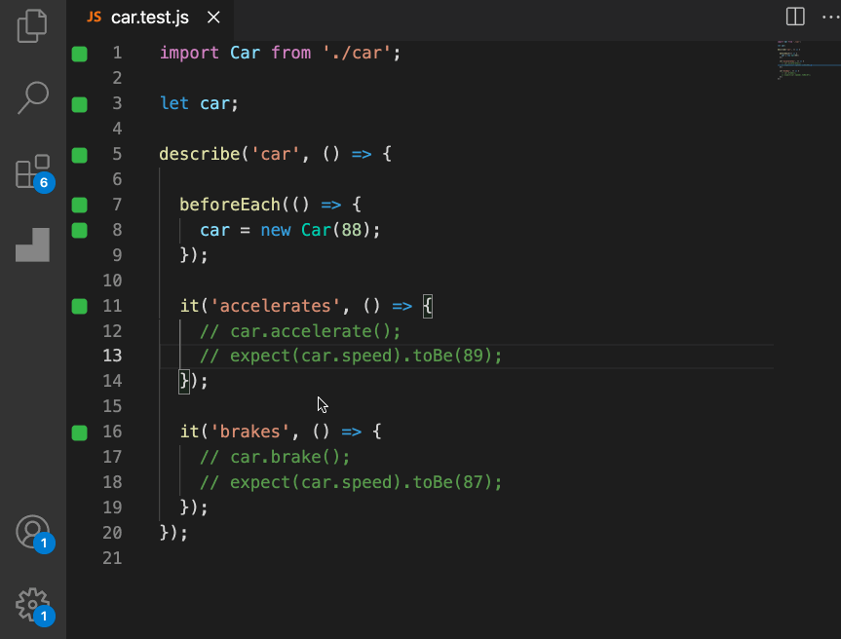Open the Explorer files view
841x639 pixels.
32,24
